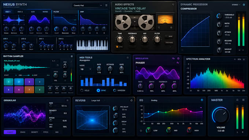Click loop arrows icon under VU meter
Screen dimensions: 249x140
click(x=159, y=27)
